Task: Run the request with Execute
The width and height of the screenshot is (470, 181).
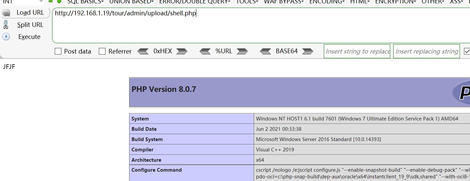Action: 29,37
